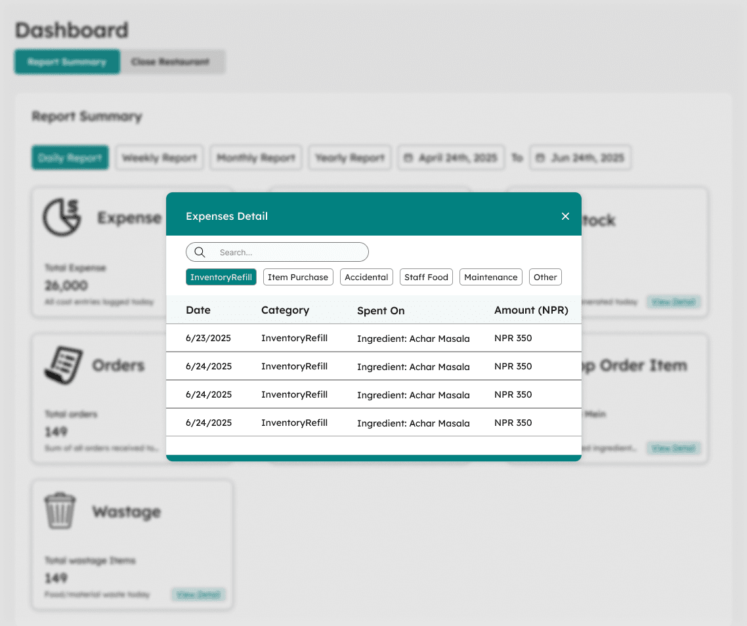The height and width of the screenshot is (626, 747).
Task: Filter expenses by Item Purchase
Action: pos(298,278)
